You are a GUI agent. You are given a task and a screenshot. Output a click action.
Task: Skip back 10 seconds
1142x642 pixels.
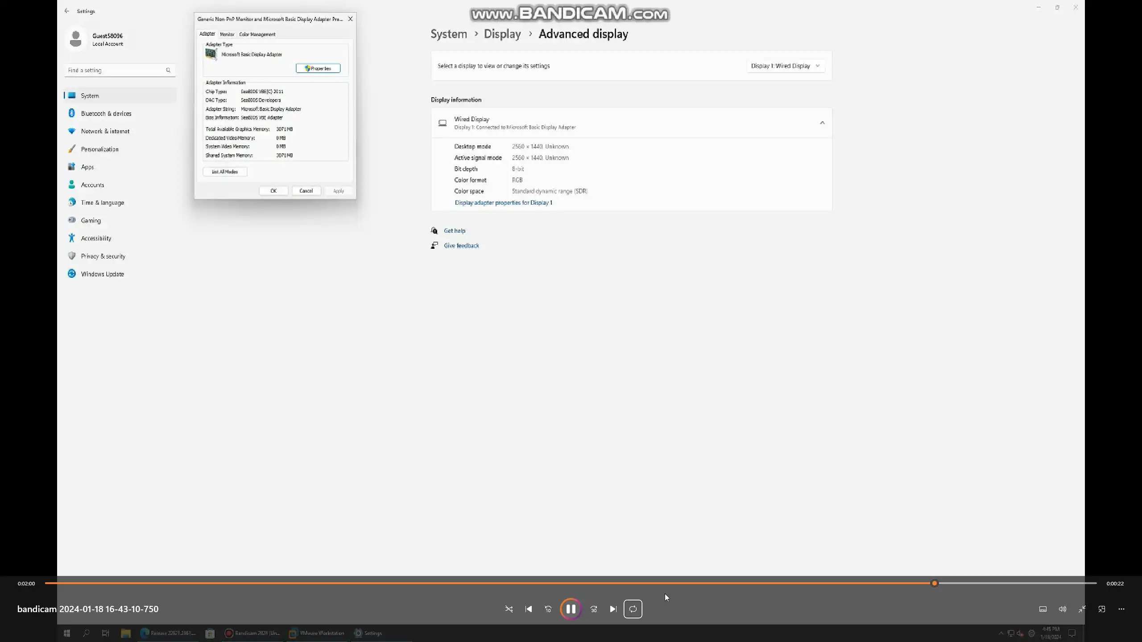pyautogui.click(x=548, y=609)
